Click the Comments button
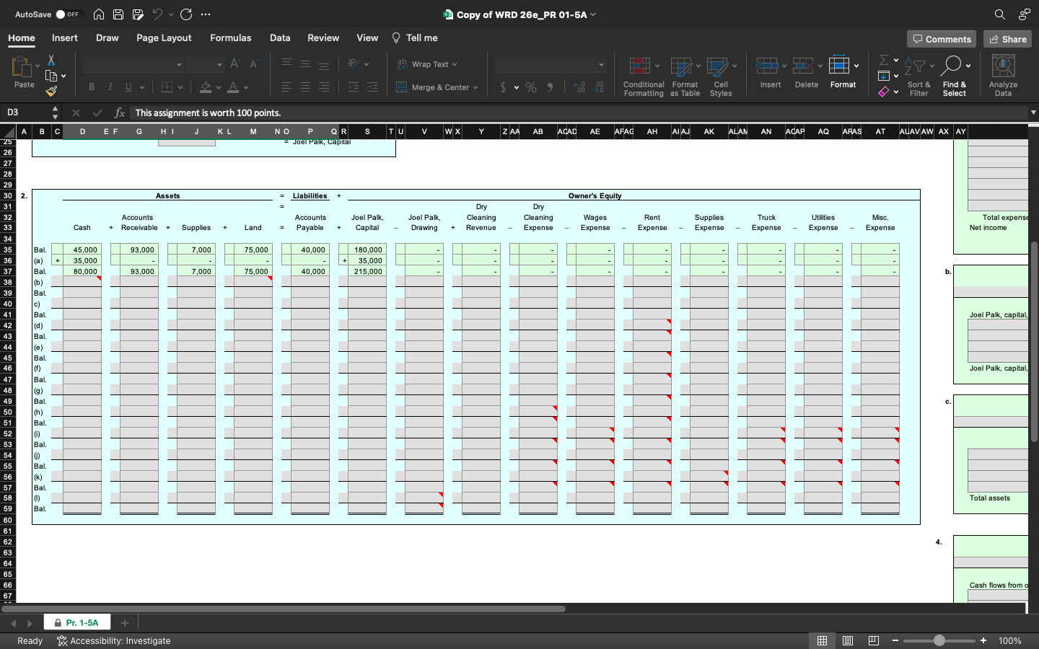This screenshot has width=1039, height=649. 942,39
